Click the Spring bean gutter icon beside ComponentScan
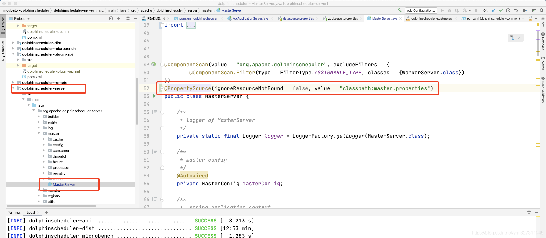The image size is (546, 238). tap(154, 64)
